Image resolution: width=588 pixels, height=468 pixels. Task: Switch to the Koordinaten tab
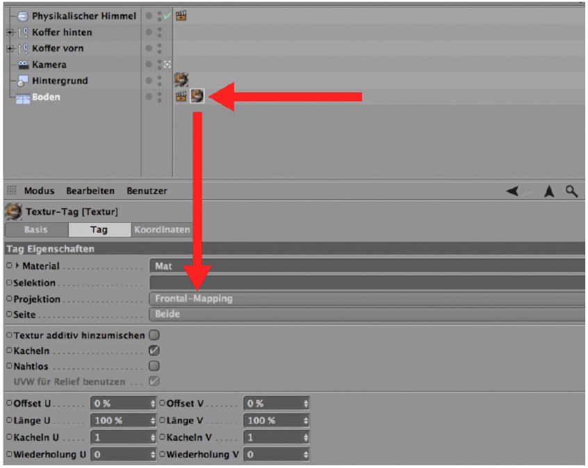(x=162, y=230)
